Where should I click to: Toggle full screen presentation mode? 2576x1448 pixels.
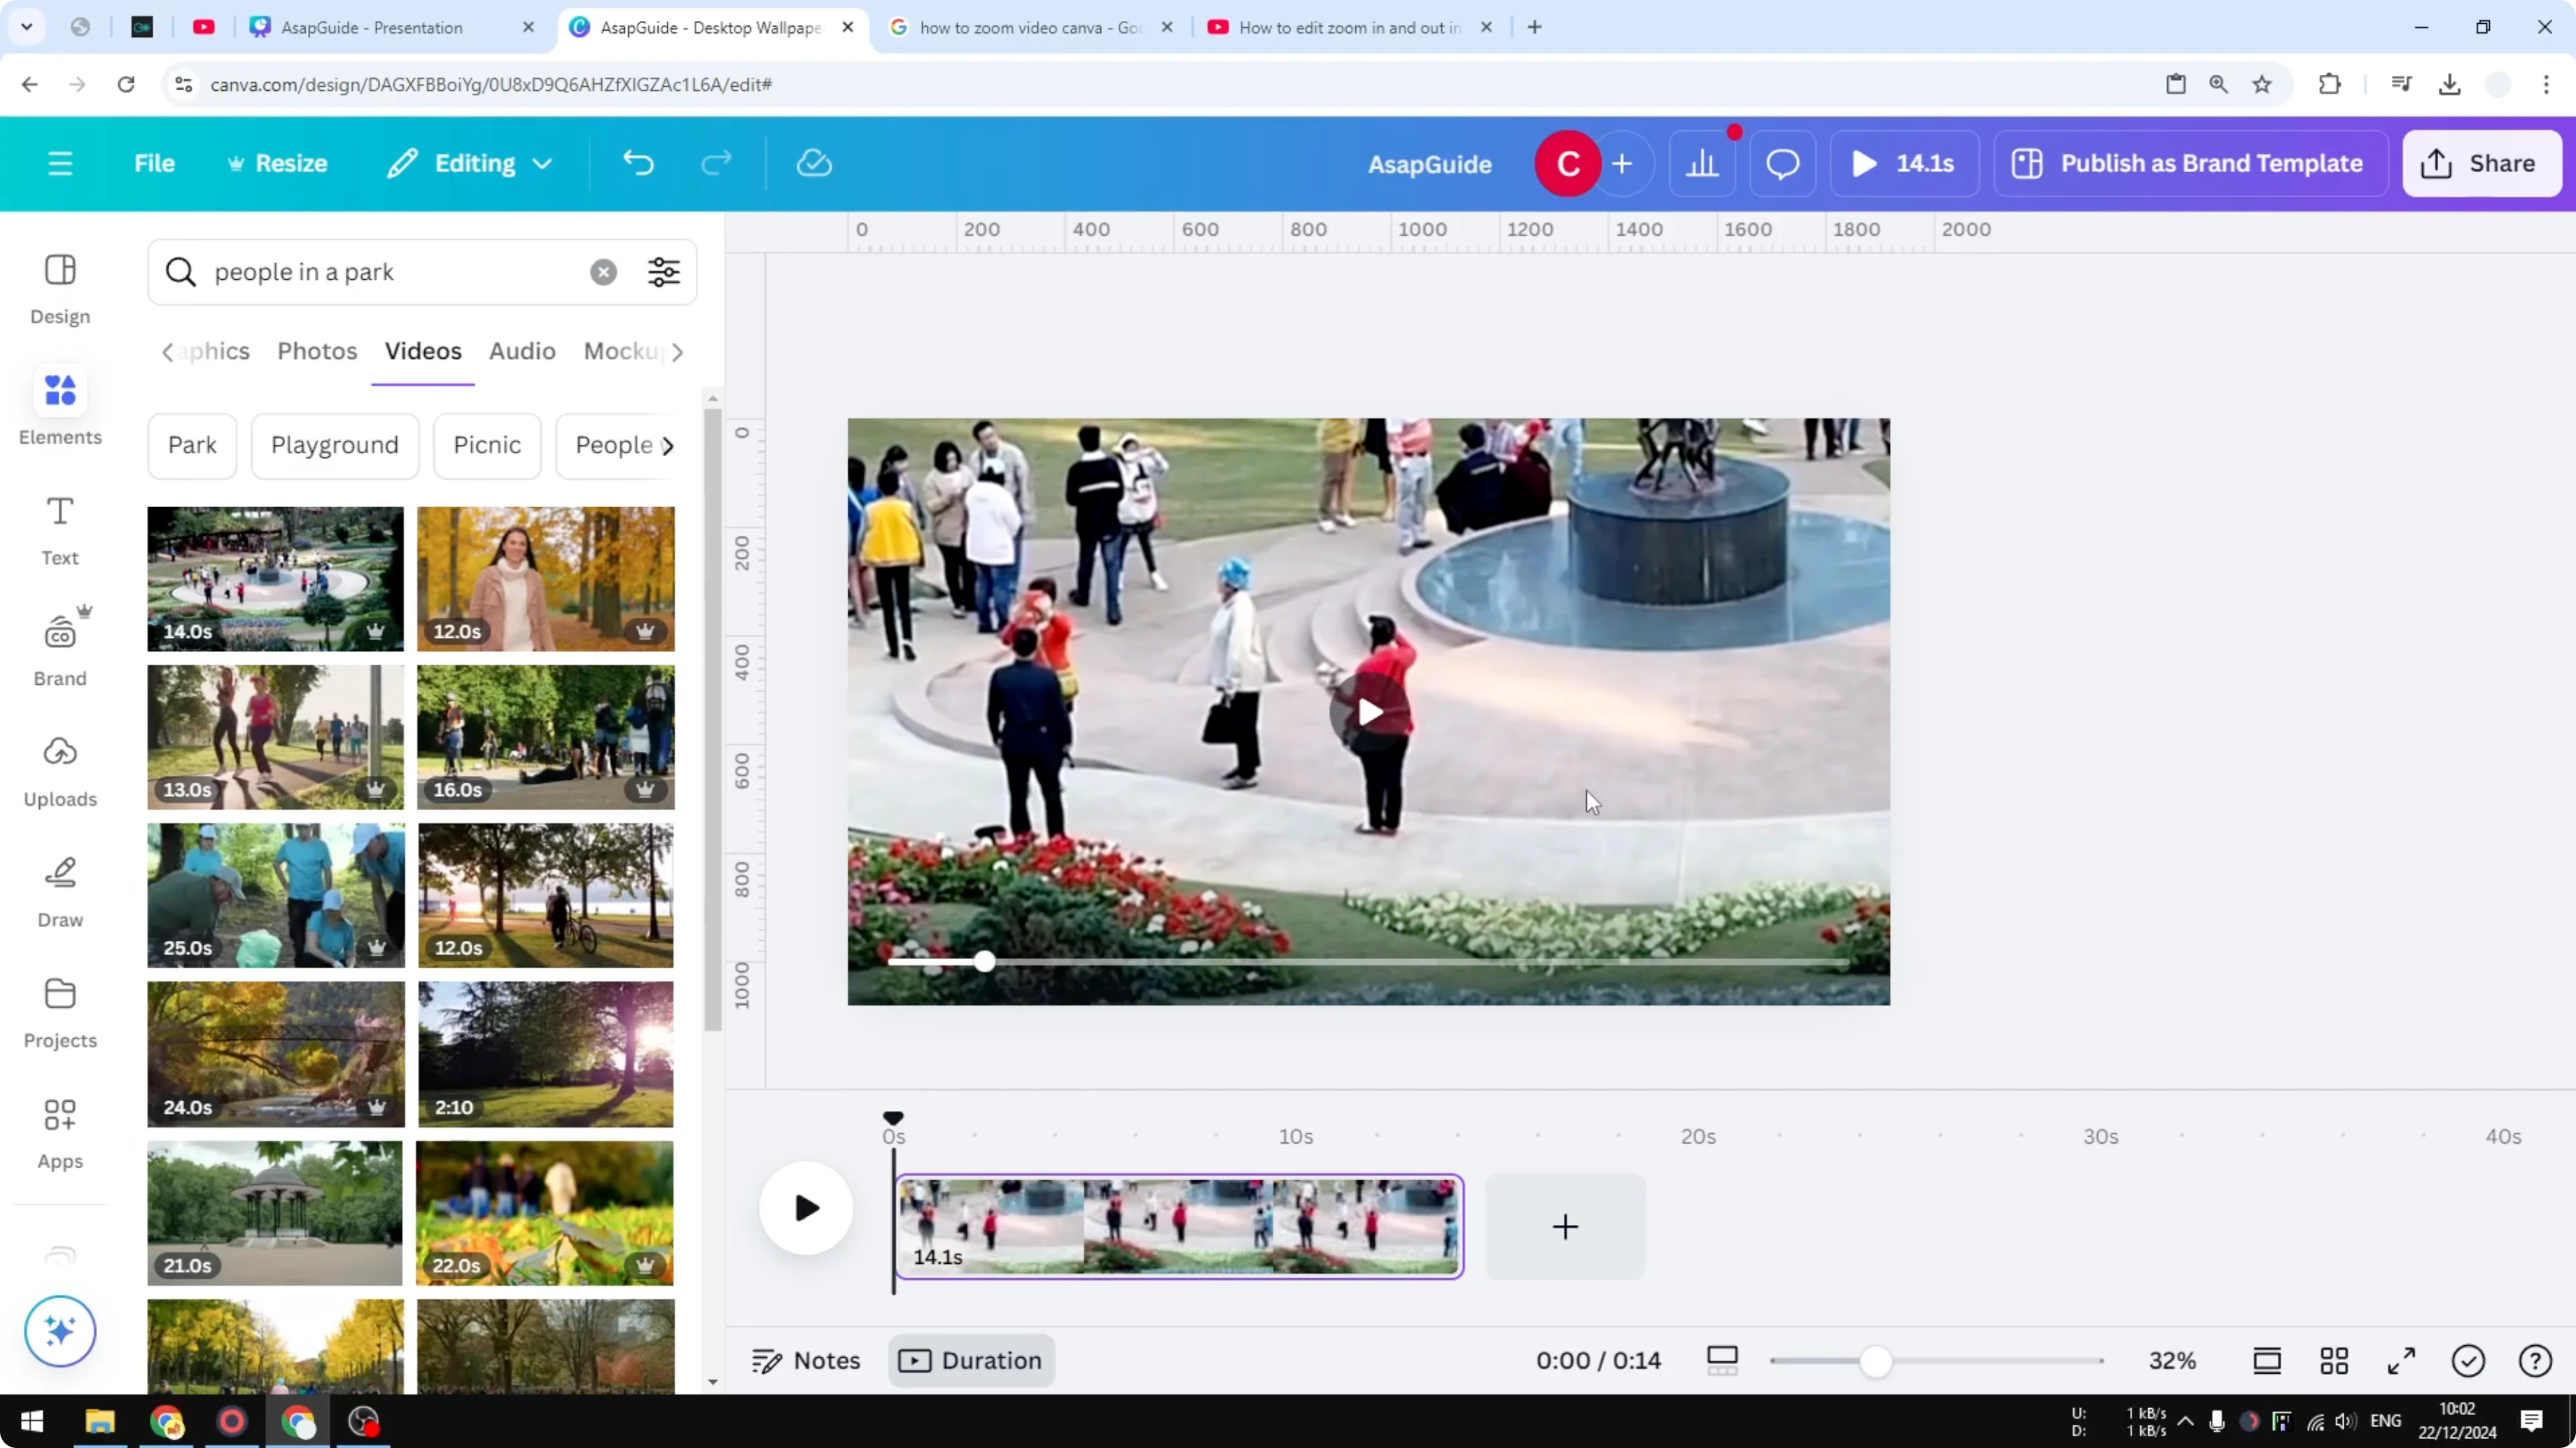point(2402,1360)
